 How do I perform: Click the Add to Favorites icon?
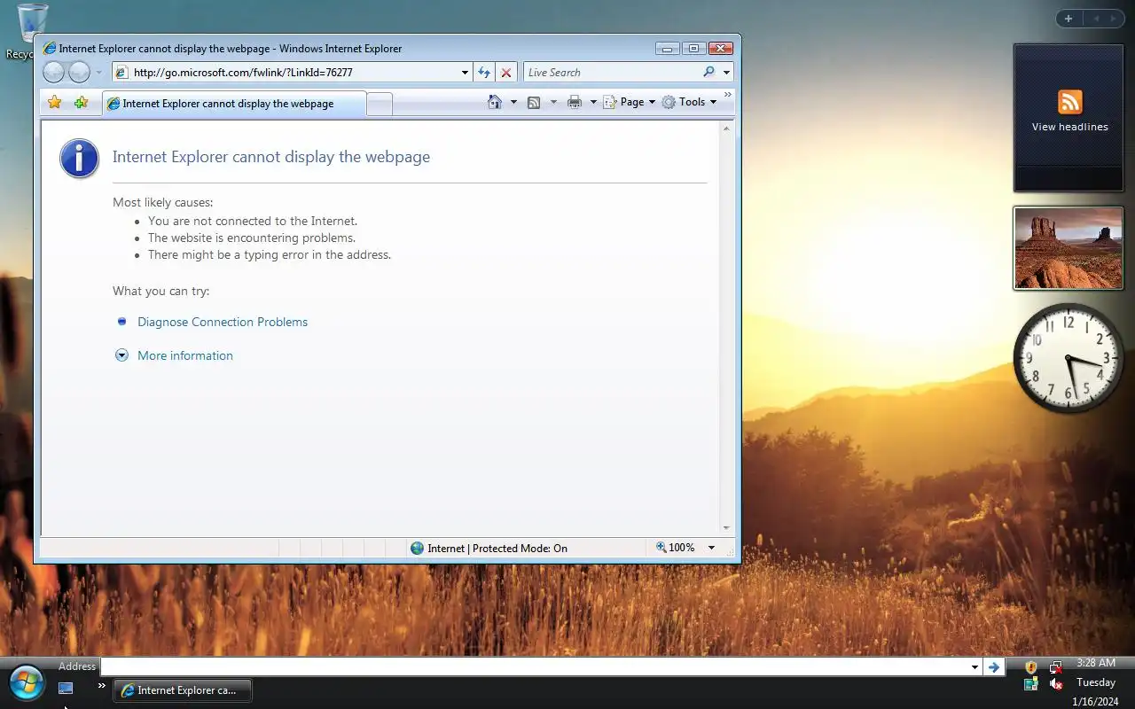click(x=81, y=103)
